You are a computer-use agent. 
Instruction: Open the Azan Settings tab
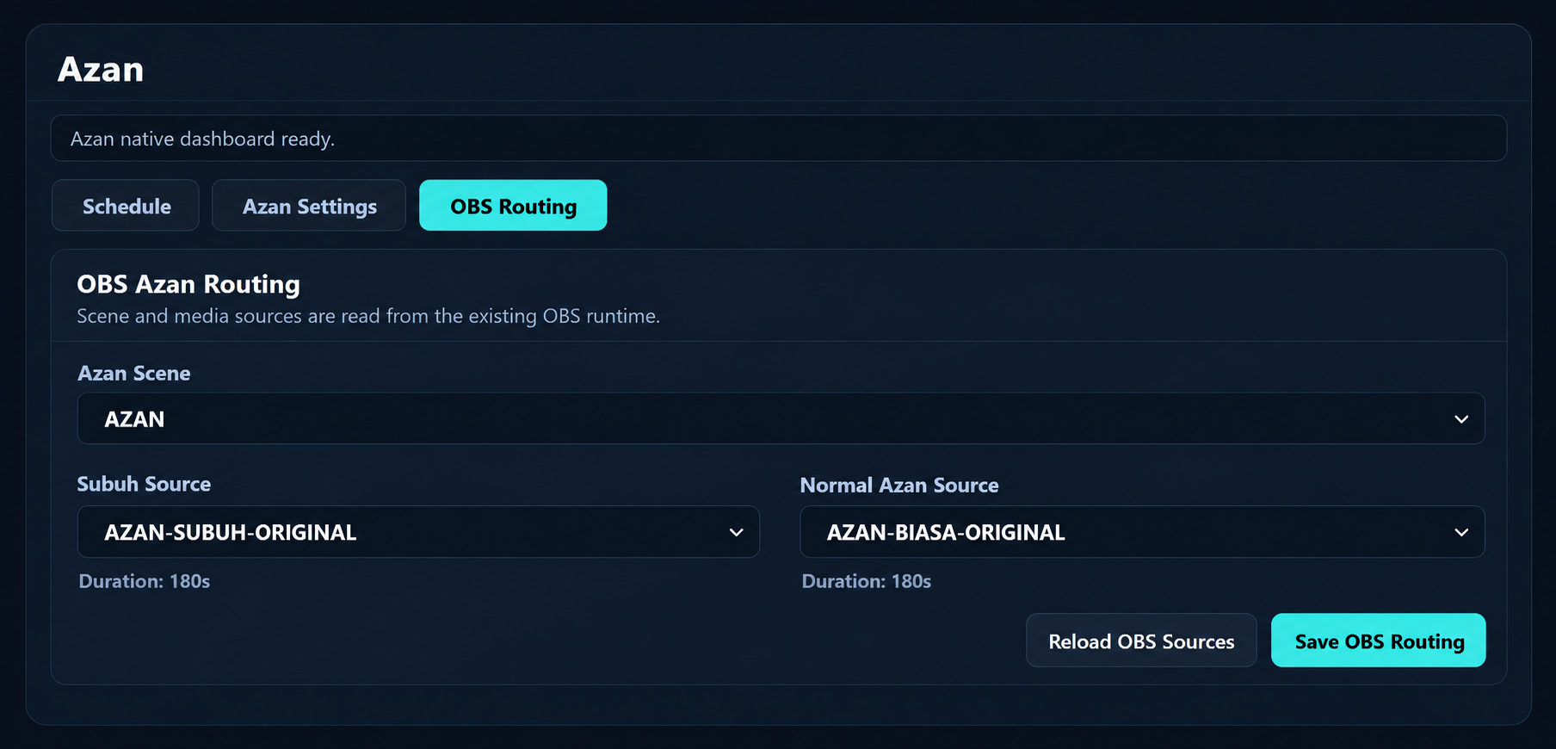pos(309,206)
